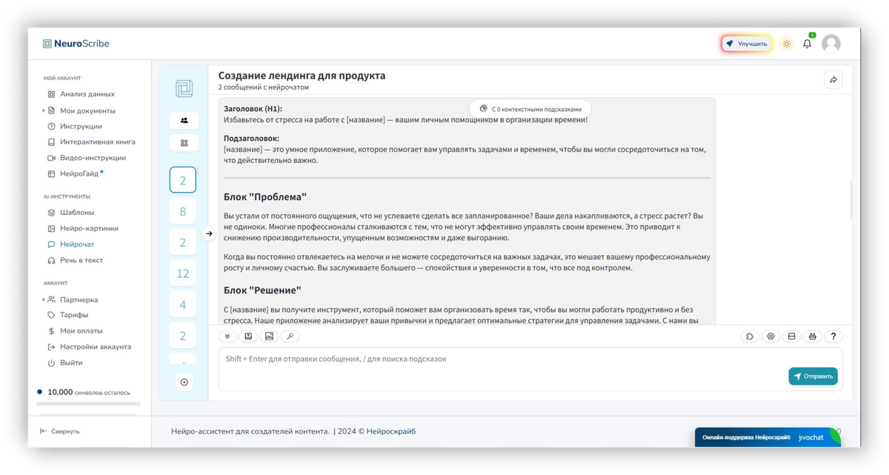This screenshot has width=889, height=475.
Task: Click the image icon above input
Action: coord(269,336)
